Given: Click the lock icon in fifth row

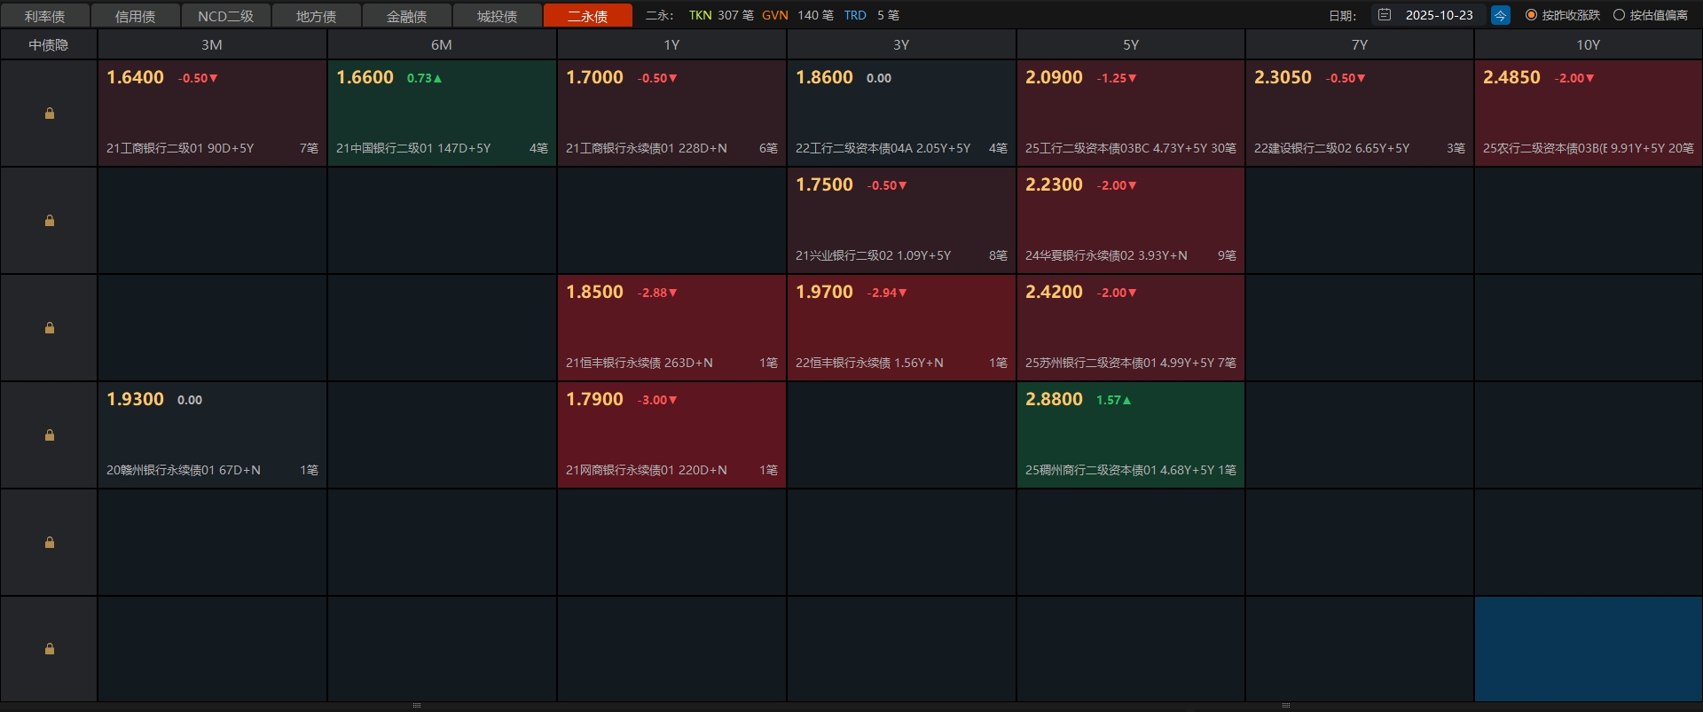Looking at the screenshot, I should [50, 543].
